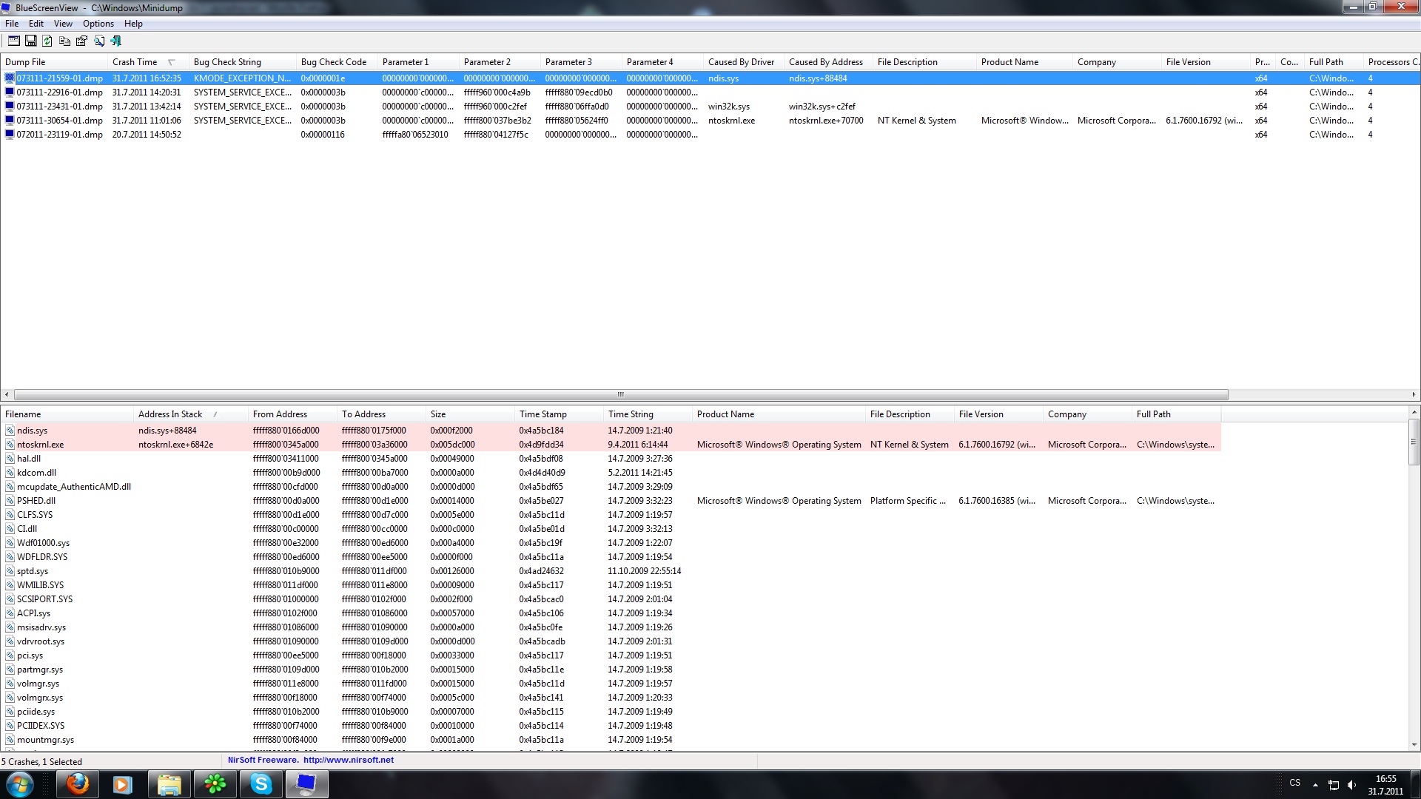
Task: Sort by the Crash Time column header
Action: [135, 62]
